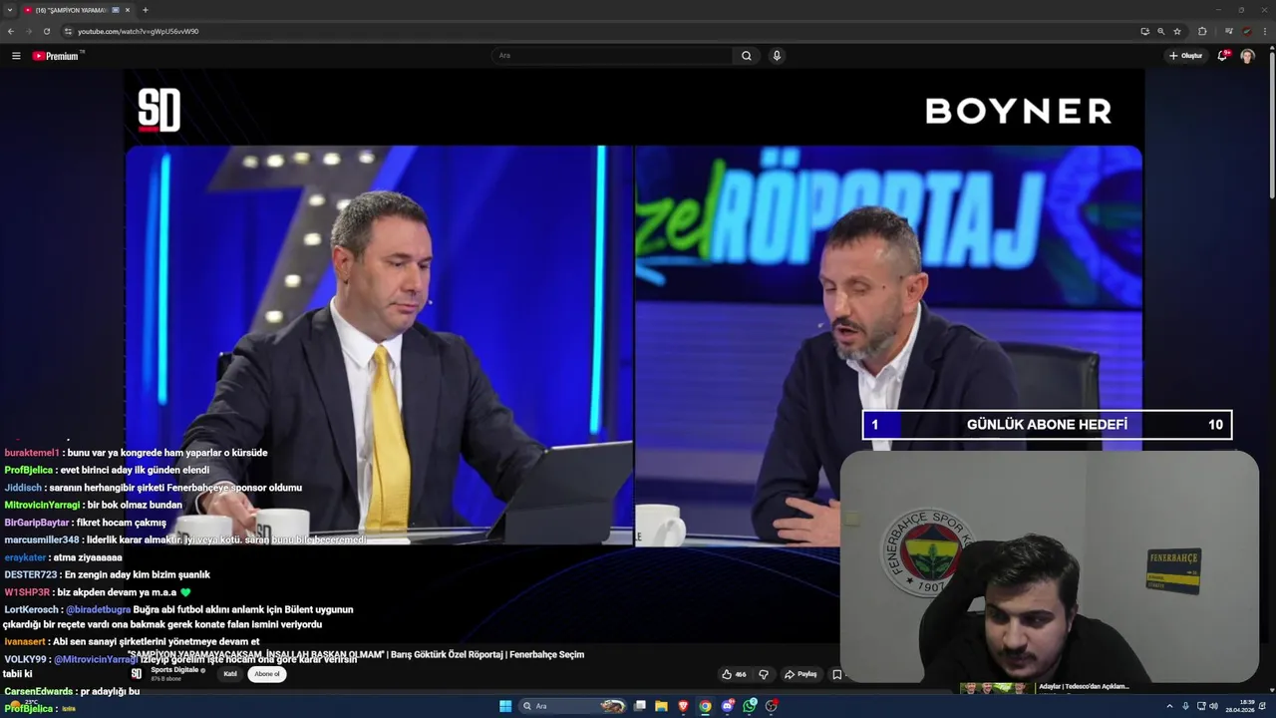Viewport: 1276px width, 718px height.
Task: Click the chat username DESTER723
Action: click(31, 574)
